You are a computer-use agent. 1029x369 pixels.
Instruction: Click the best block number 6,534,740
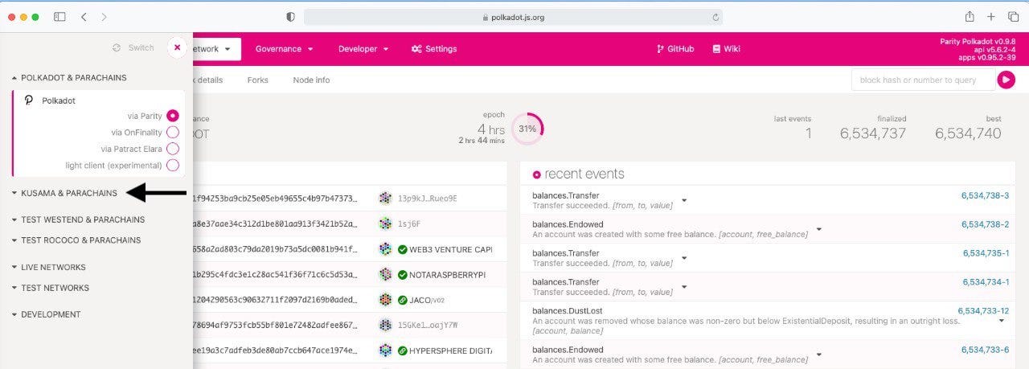pos(968,134)
